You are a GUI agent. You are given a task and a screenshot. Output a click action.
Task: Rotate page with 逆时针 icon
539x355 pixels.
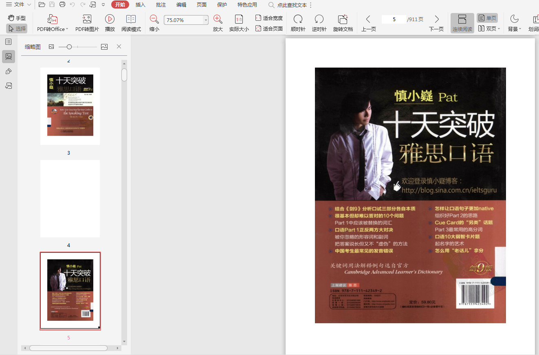tap(319, 19)
